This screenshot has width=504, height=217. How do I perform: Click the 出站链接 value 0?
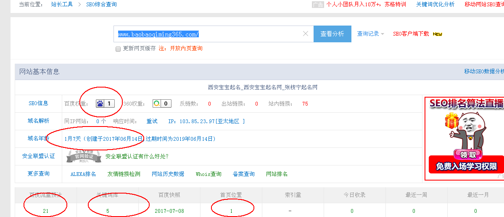pyautogui.click(x=256, y=104)
